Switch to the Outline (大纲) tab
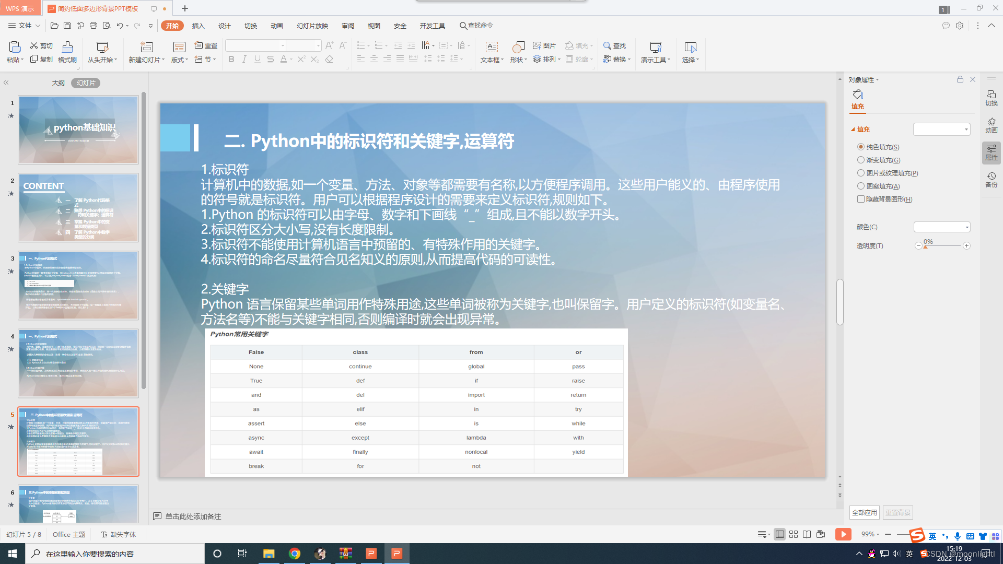This screenshot has height=564, width=1003. tap(58, 83)
